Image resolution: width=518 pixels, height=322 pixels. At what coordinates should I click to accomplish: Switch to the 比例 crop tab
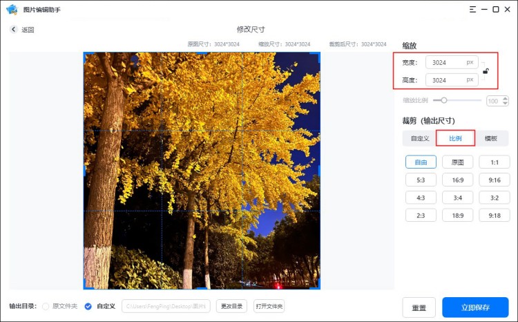pos(455,138)
